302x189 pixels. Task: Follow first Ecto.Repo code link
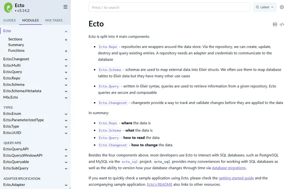[108, 47]
